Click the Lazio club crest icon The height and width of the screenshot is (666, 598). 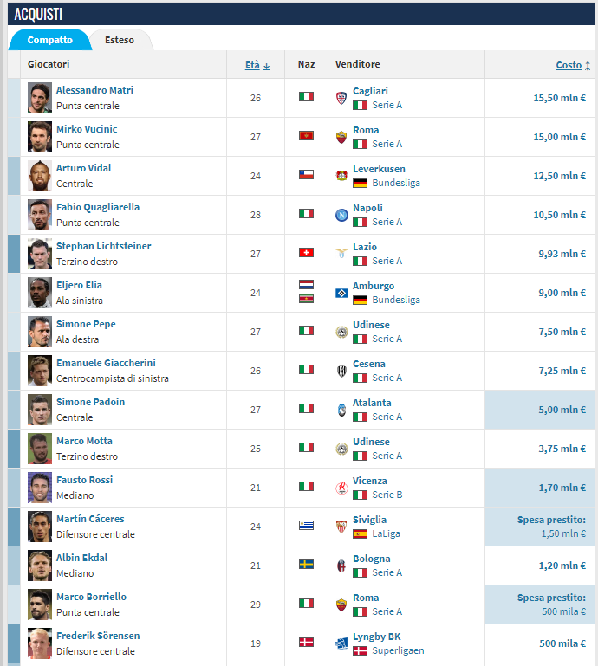[x=341, y=254]
